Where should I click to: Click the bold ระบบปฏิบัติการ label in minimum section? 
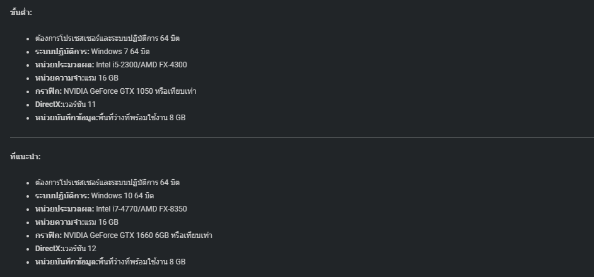coord(62,52)
